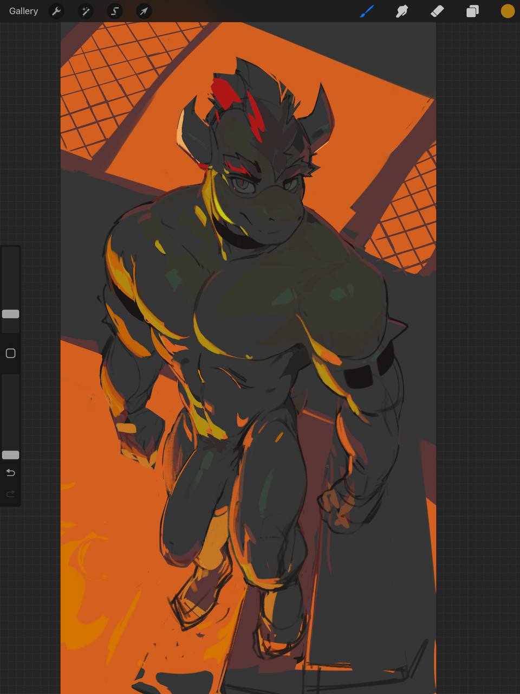Viewport: 520px width, 694px height.
Task: Click the brush size slider handle
Action: tap(10, 314)
